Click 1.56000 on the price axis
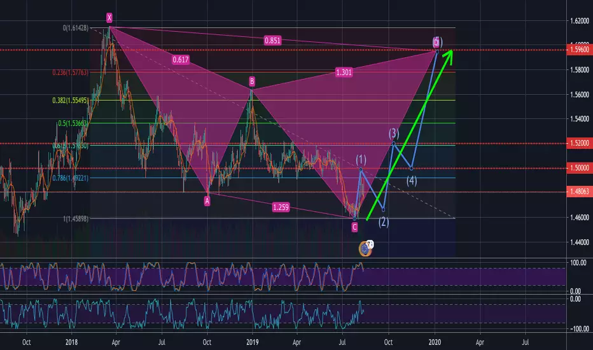This screenshot has height=350, width=593. point(580,95)
